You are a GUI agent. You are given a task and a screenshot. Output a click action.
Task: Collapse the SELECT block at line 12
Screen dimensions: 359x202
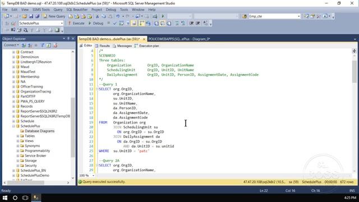tap(97, 89)
